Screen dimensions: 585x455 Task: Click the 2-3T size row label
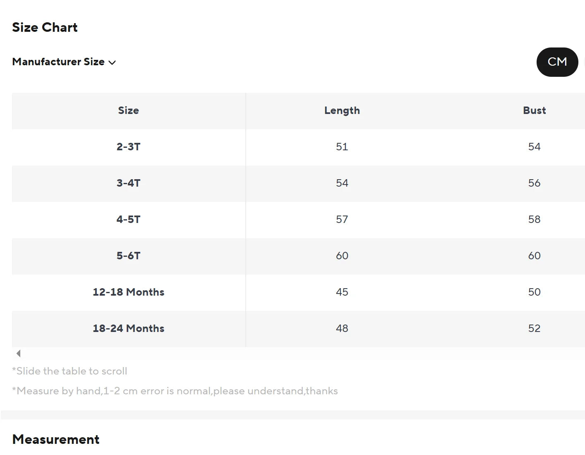click(x=129, y=147)
